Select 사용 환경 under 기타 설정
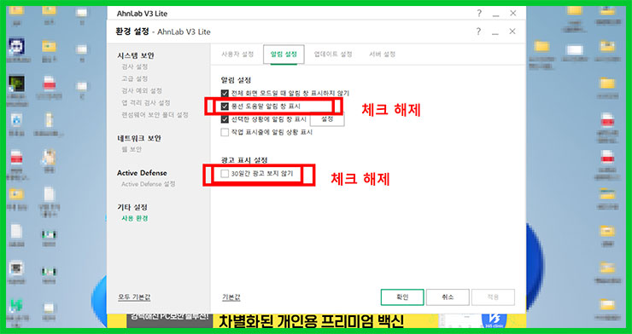The height and width of the screenshot is (334, 632). point(135,219)
